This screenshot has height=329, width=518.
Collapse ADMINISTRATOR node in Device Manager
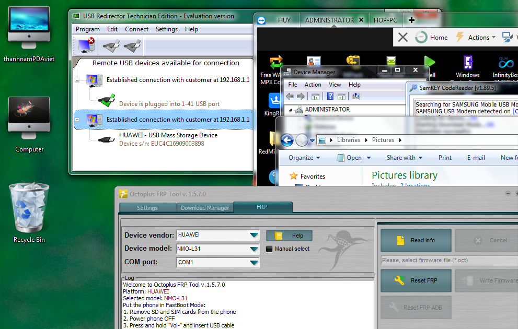tap(291, 110)
